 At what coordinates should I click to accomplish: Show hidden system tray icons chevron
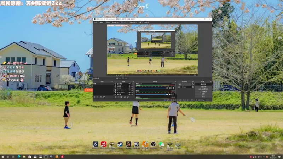coord(248,157)
